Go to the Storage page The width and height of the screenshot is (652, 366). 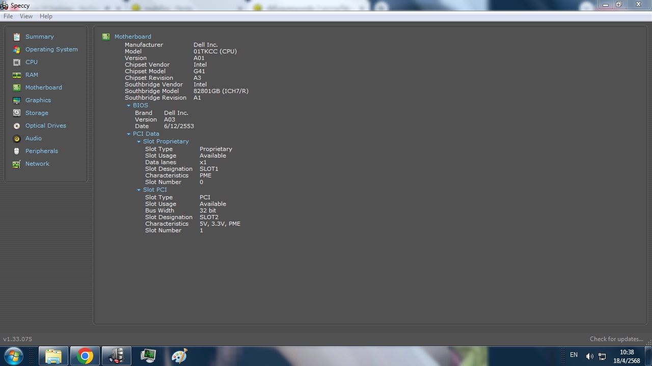tap(37, 113)
